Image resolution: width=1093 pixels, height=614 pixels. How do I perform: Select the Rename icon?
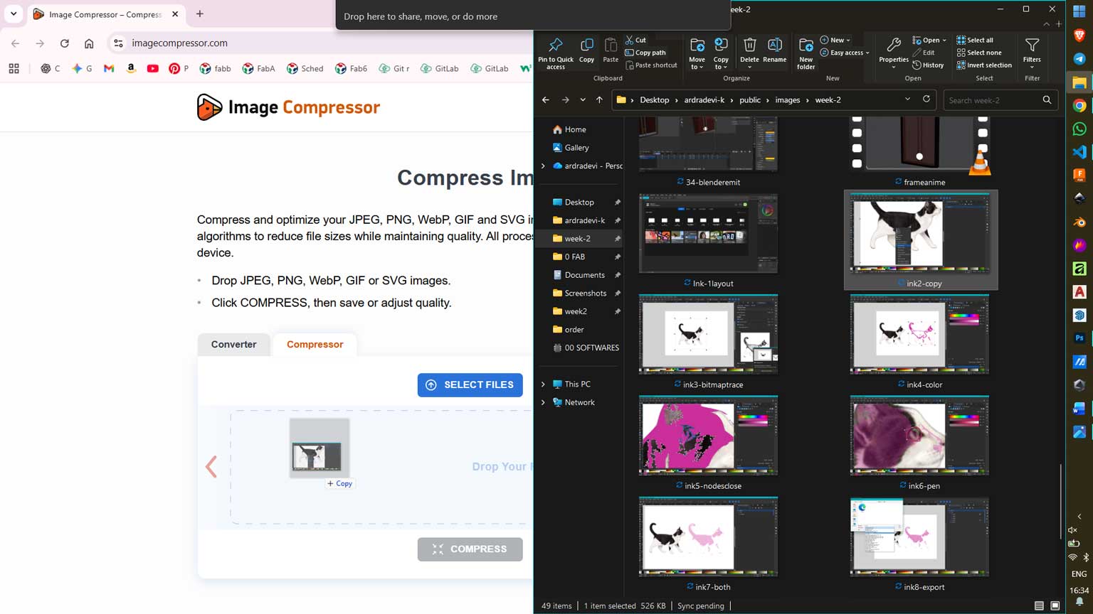(x=774, y=48)
